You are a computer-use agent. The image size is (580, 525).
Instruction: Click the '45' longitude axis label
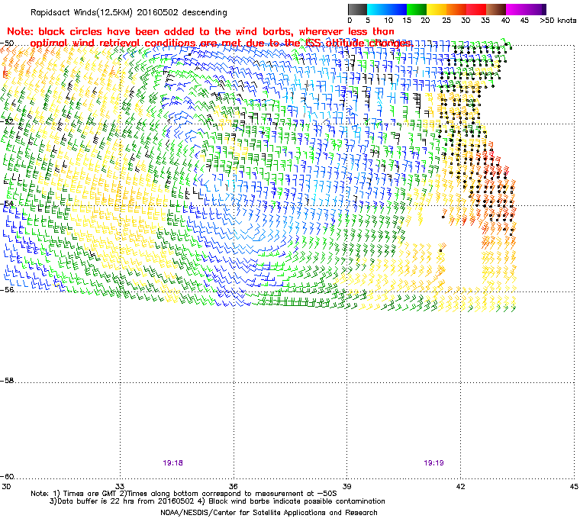click(574, 486)
